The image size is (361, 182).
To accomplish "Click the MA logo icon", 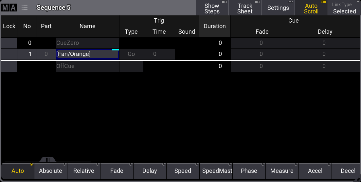I will click(9, 8).
